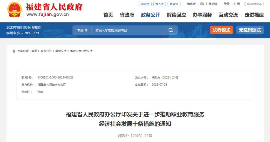Screen dimensions: 270x142
Task: Click the 福建省人民政府 site title
Action: click(x=54, y=7)
